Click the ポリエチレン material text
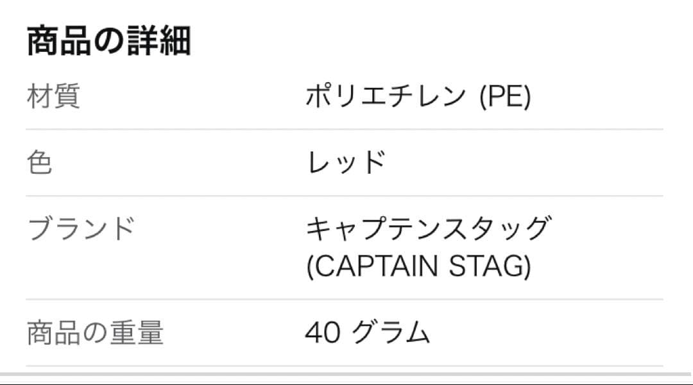Image resolution: width=693 pixels, height=385 pixels. 386,97
